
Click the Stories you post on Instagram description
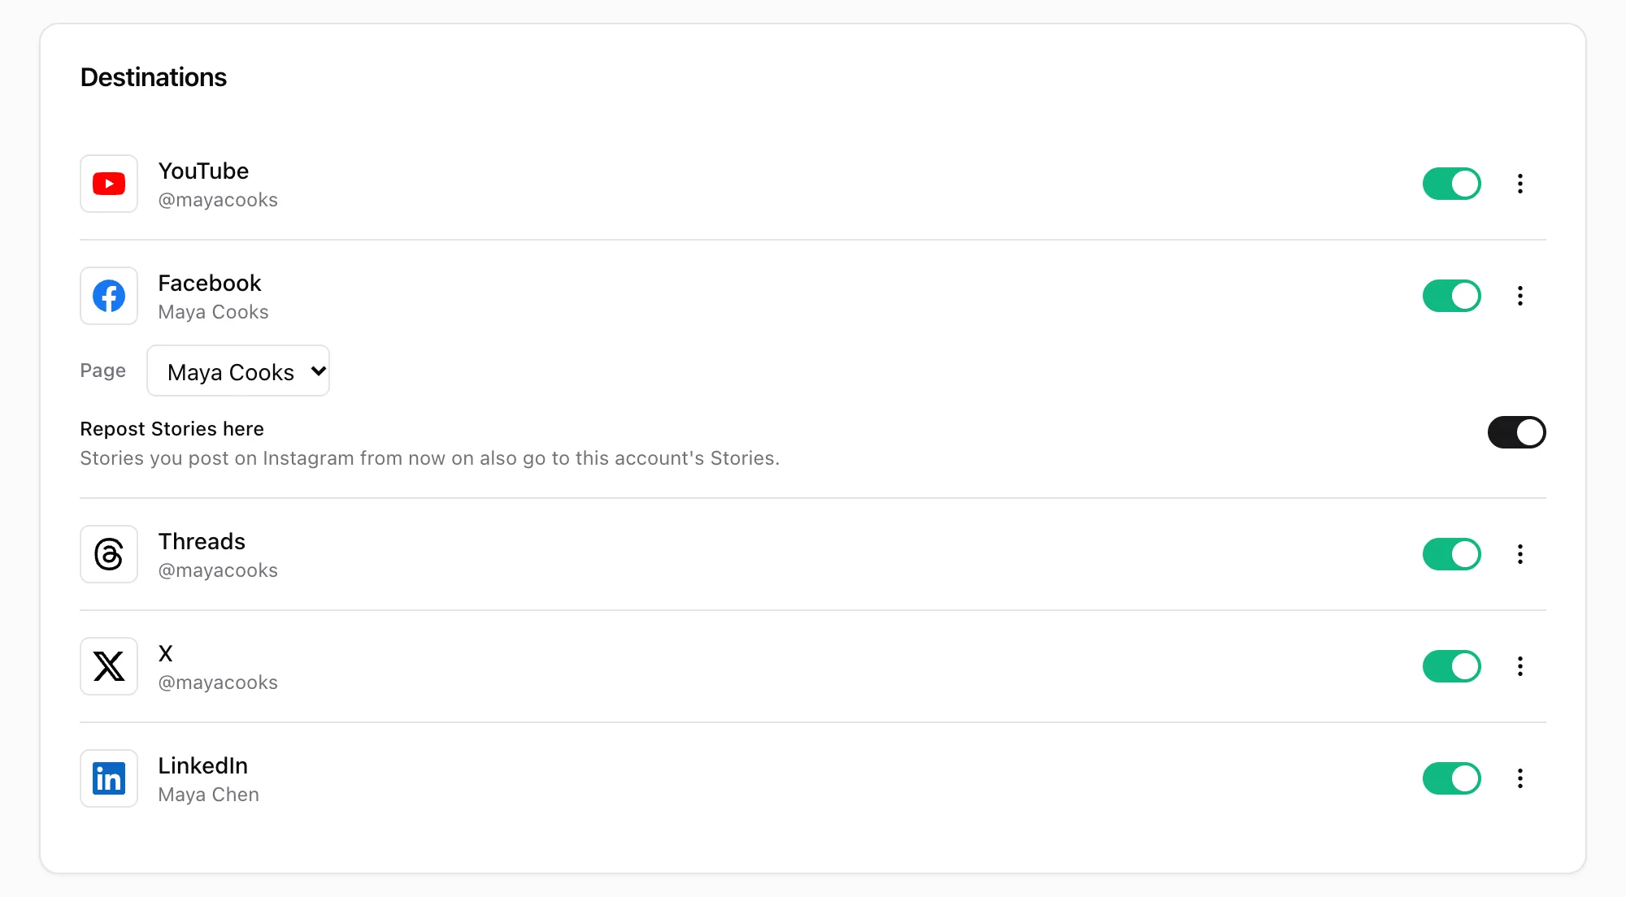pos(430,458)
